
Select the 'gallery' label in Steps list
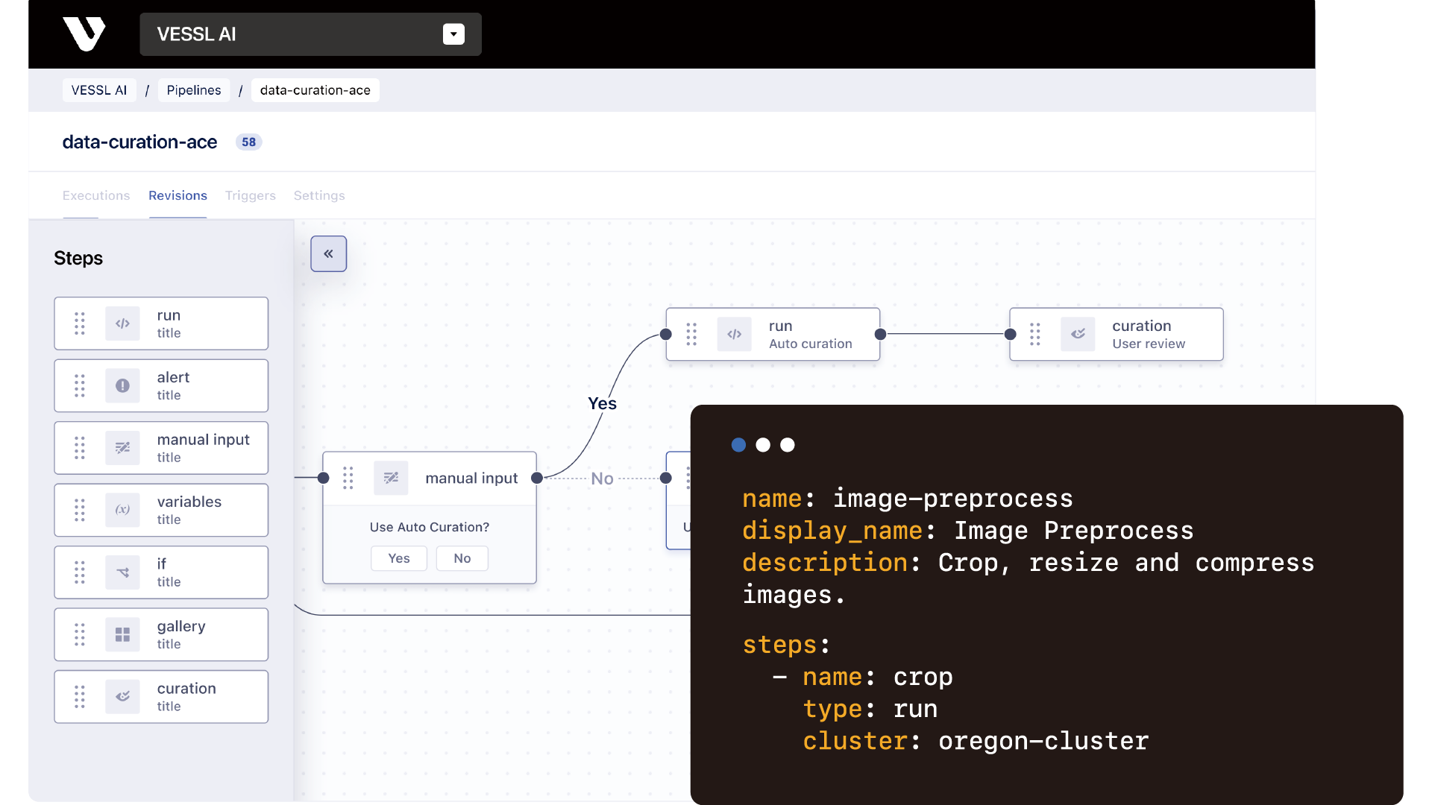point(181,627)
